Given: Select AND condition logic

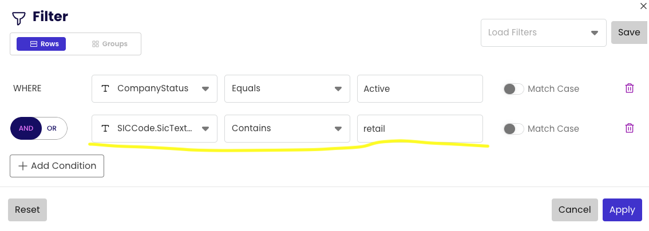Looking at the screenshot, I should pyautogui.click(x=26, y=128).
